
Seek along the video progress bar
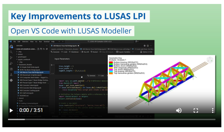pos(112,120)
